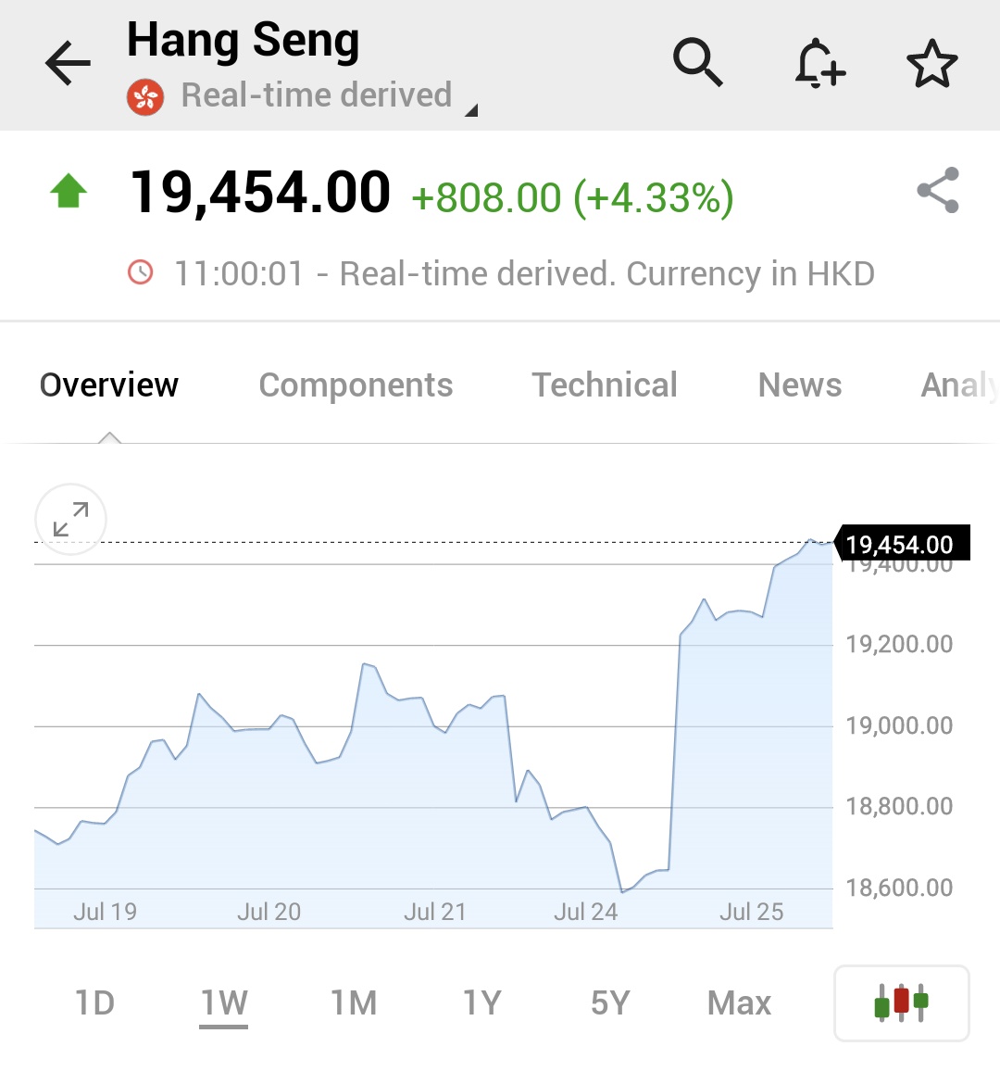Tap the Jul 24 axis label
This screenshot has width=1000, height=1084.
tap(585, 912)
